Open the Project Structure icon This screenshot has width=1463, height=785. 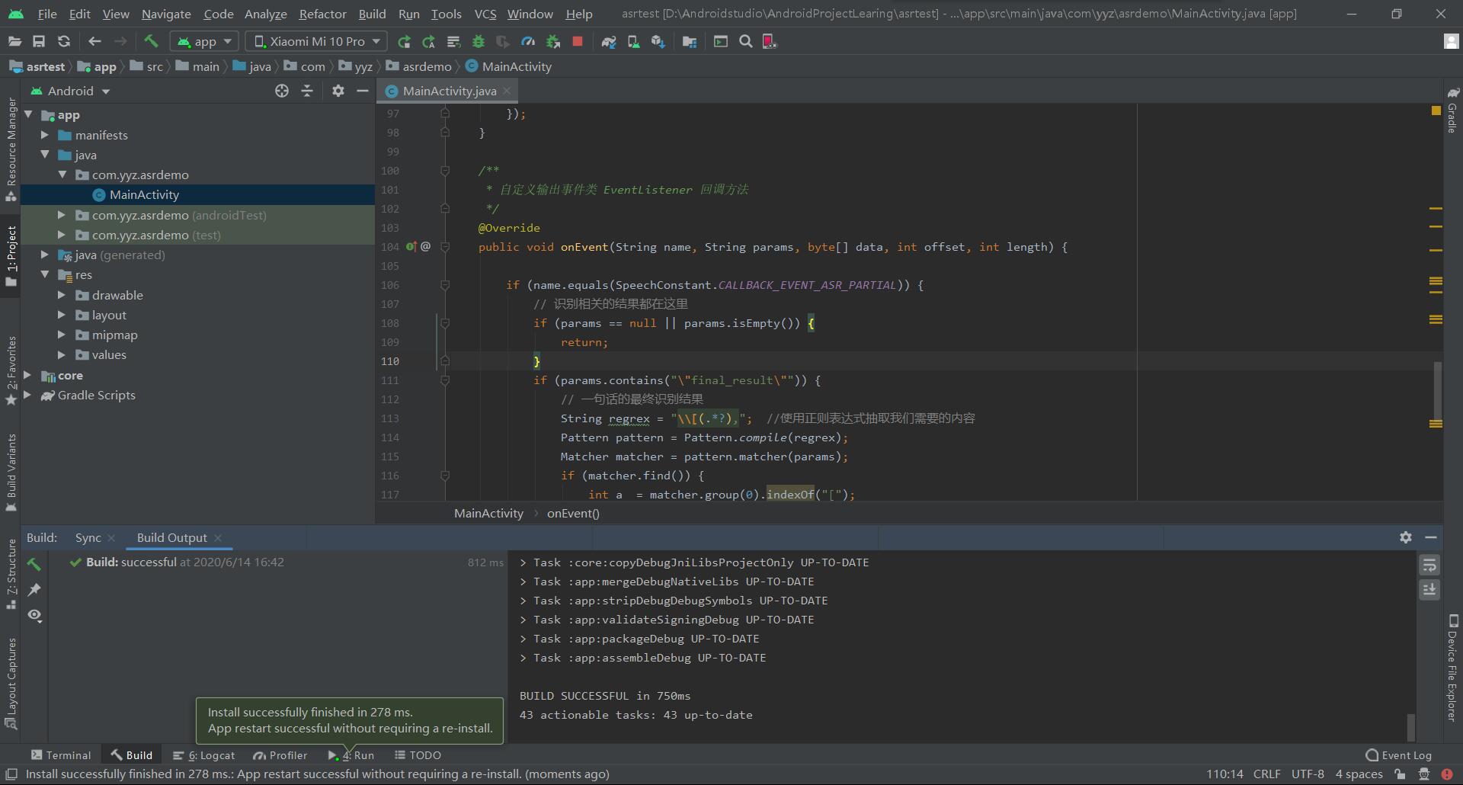click(690, 42)
